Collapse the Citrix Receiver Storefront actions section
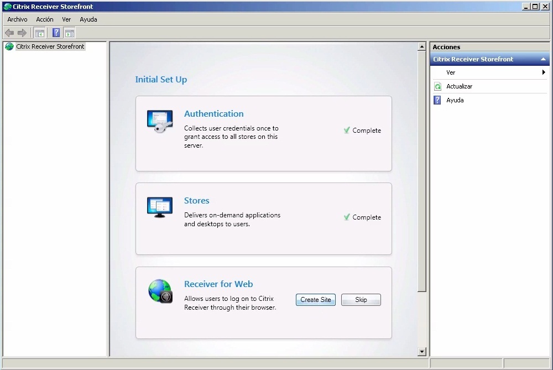Viewport: 553px width, 370px height. 543,59
